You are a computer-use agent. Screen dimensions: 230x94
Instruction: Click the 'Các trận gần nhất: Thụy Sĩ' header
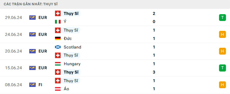[x=31, y=4]
